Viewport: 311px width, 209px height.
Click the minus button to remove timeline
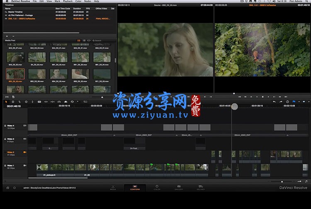(x=13, y=36)
